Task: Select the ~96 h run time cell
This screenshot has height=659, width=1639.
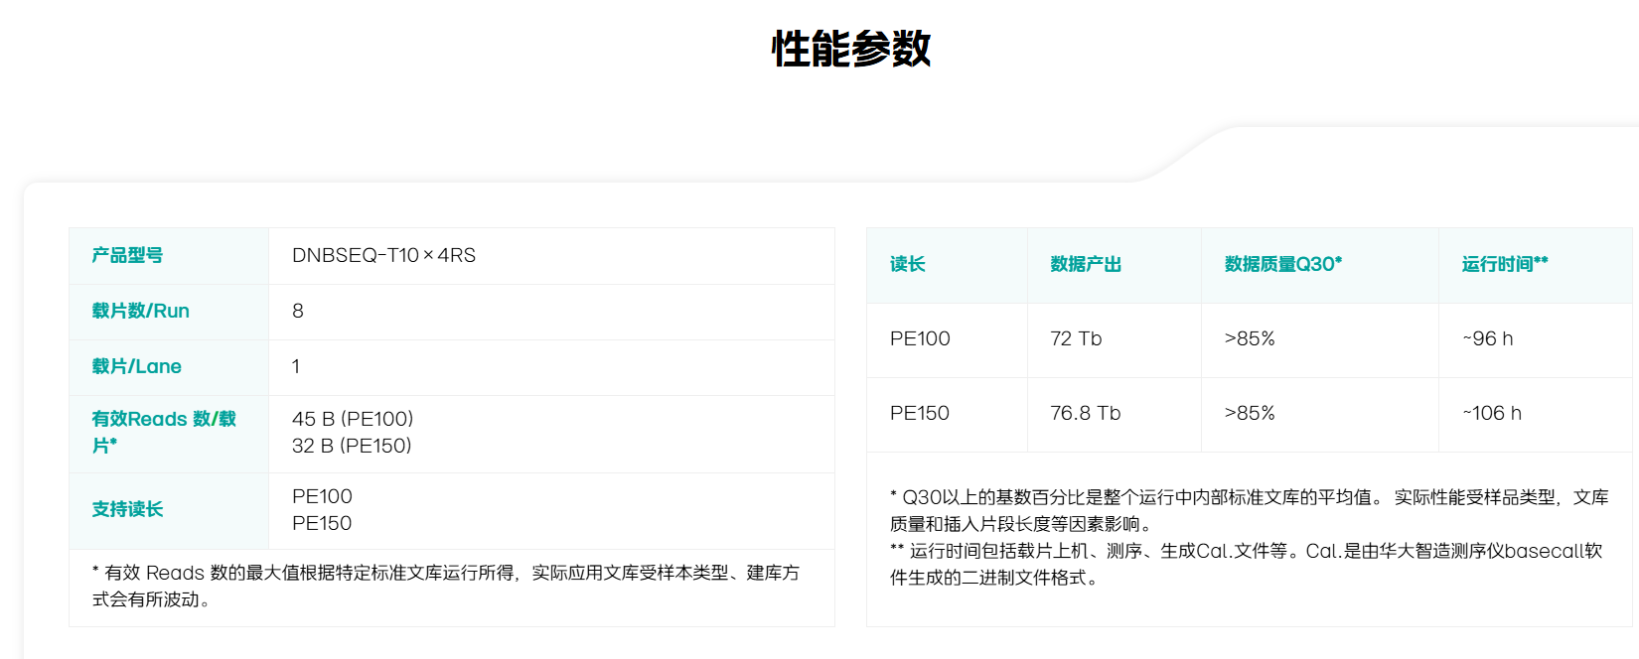Action: pos(1487,339)
